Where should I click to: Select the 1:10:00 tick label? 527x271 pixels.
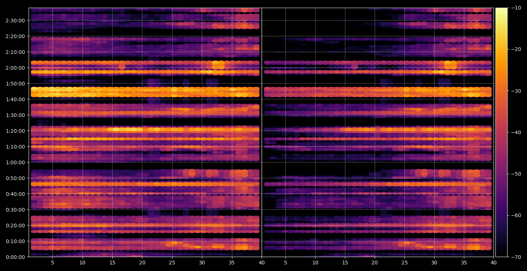coord(15,147)
